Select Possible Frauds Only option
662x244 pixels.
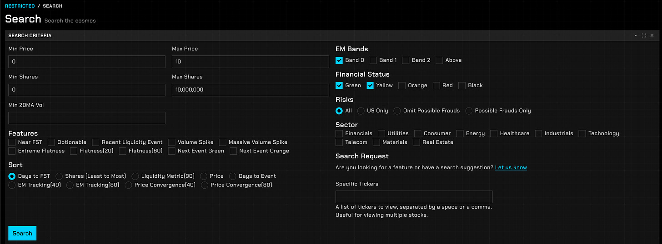point(469,111)
